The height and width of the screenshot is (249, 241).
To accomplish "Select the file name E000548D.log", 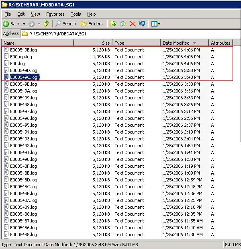I will pos(24,180).
